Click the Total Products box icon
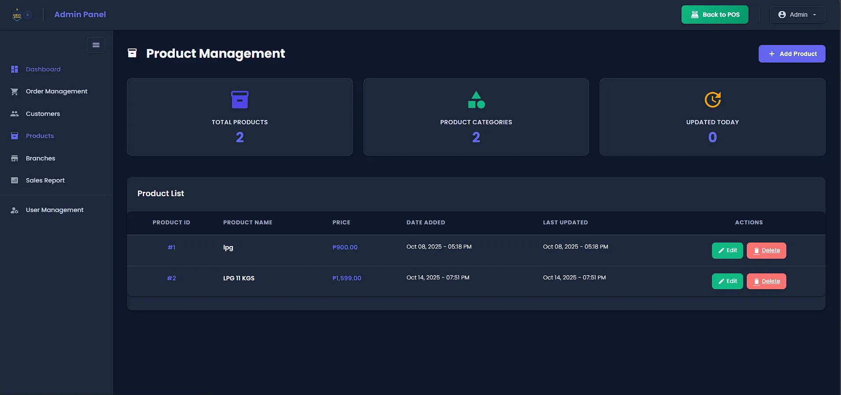This screenshot has height=395, width=841. click(x=240, y=100)
